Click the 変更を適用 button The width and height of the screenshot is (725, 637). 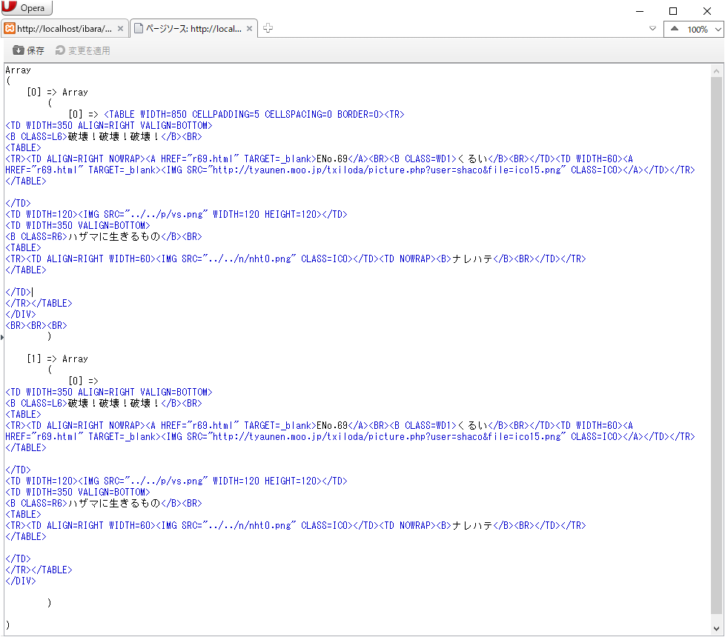(83, 50)
